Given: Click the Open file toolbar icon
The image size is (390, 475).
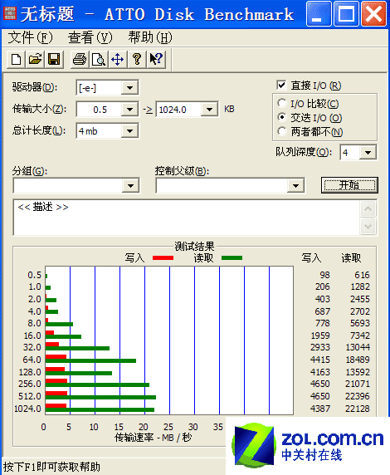Looking at the screenshot, I should pos(35,60).
